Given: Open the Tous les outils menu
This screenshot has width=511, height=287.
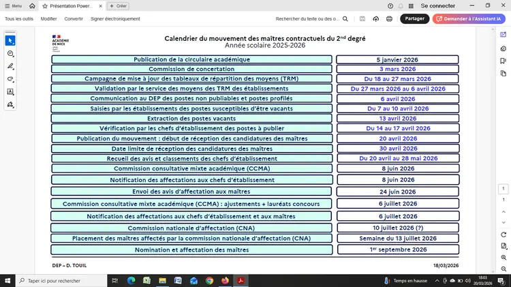Looking at the screenshot, I should (x=19, y=19).
